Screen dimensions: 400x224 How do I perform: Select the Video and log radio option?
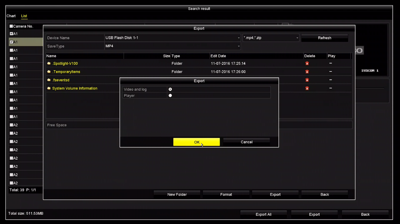pos(170,89)
